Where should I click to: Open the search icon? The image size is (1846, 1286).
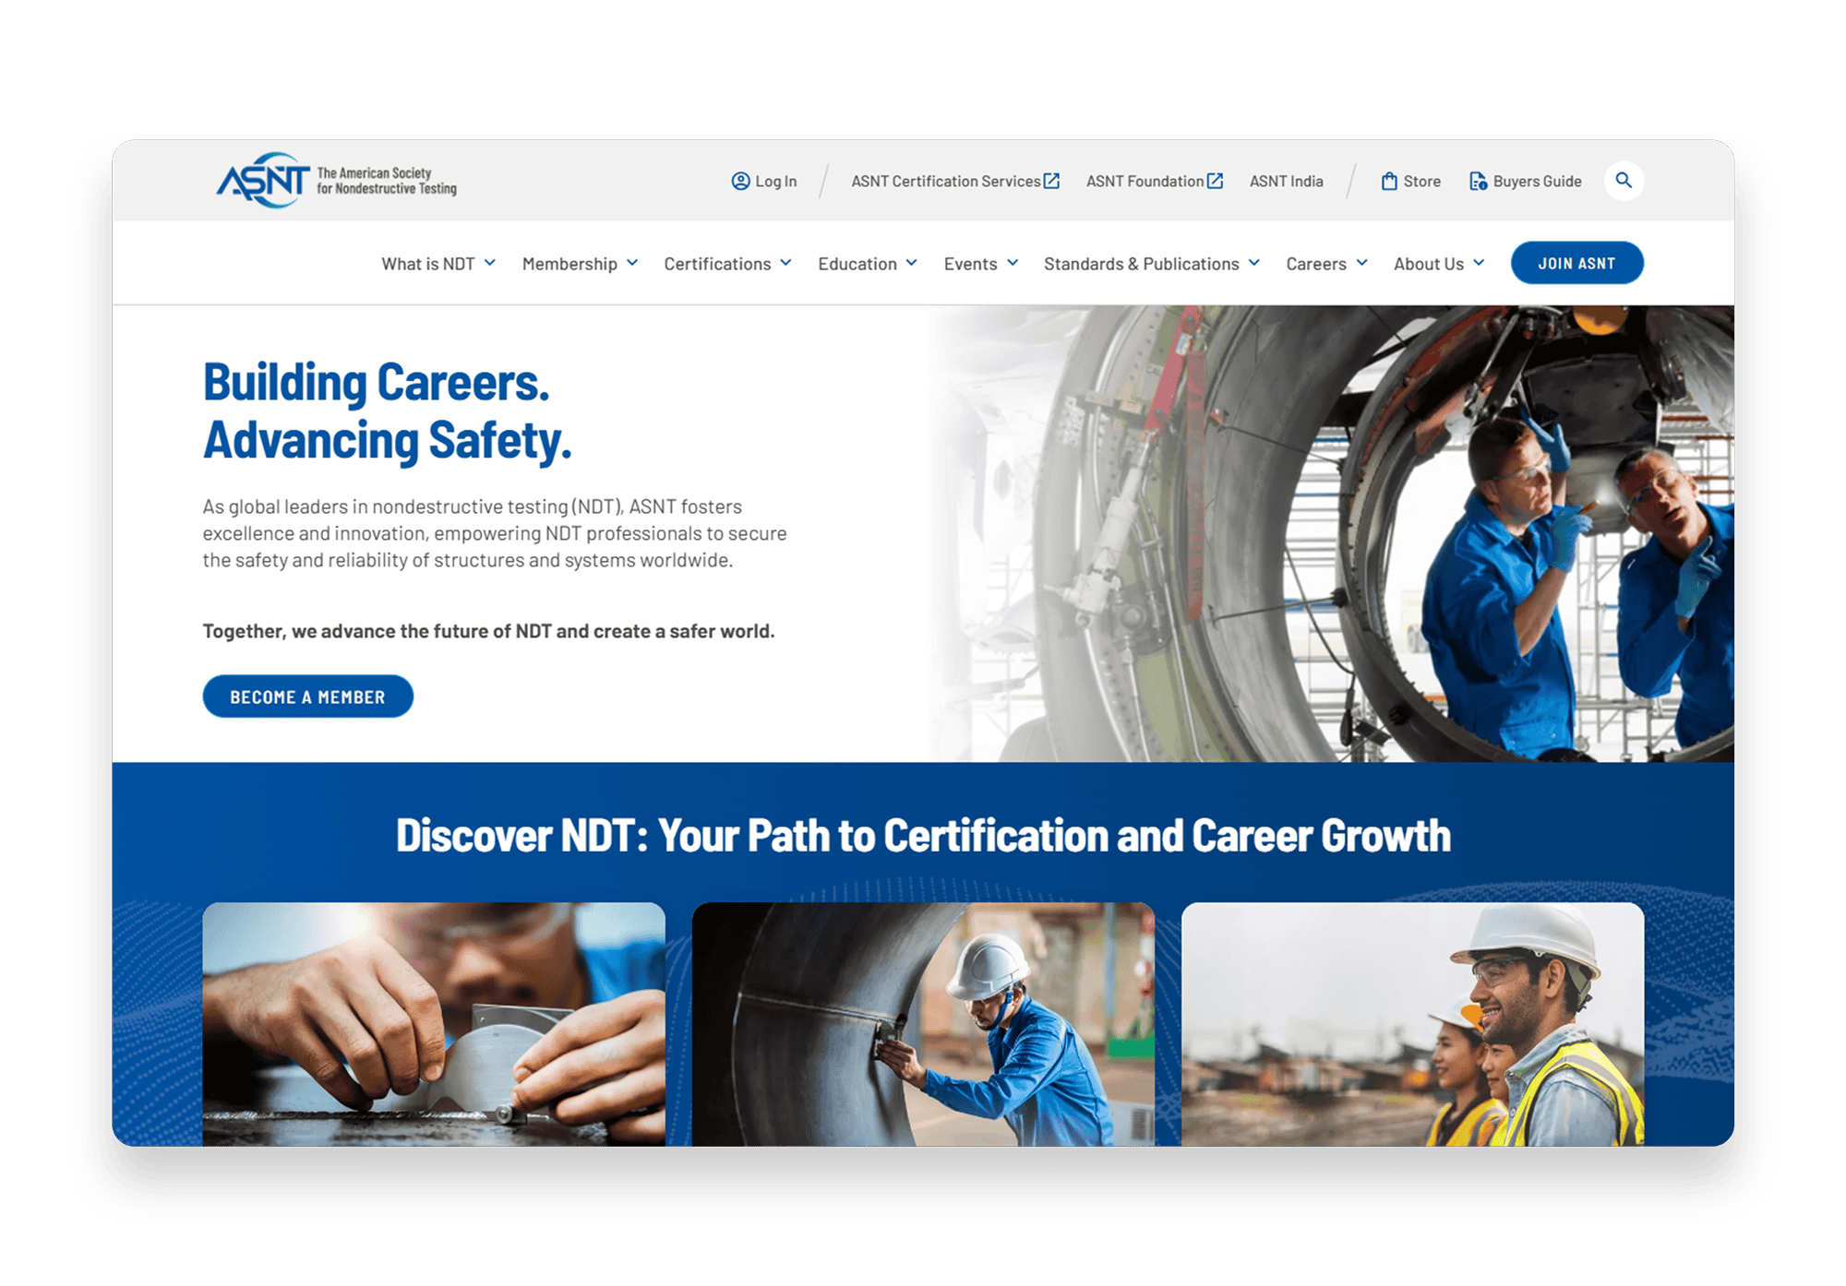click(x=1624, y=181)
